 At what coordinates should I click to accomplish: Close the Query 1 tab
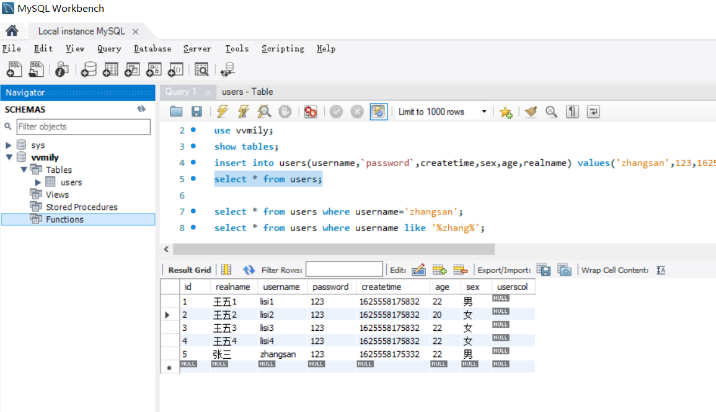click(x=208, y=92)
